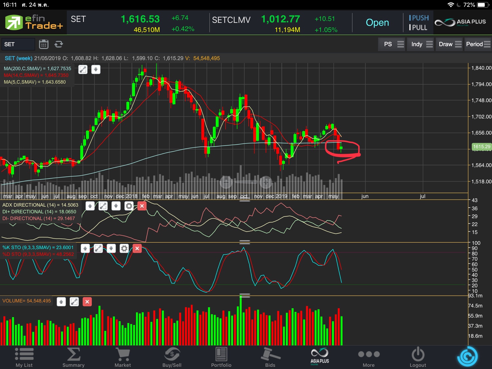Open the Summary tab

click(x=73, y=357)
